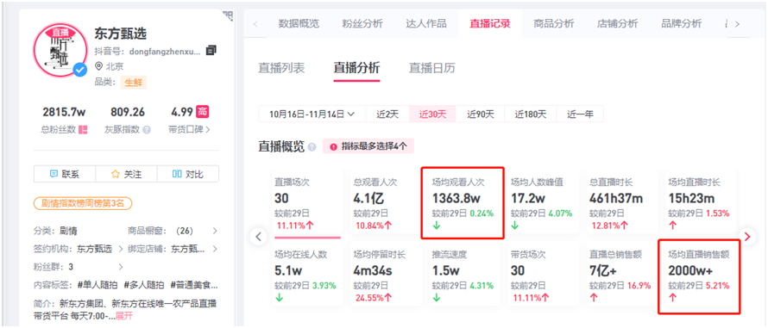The height and width of the screenshot is (328, 768).
Task: Click the info icon beside 直播概览
Action: pyautogui.click(x=312, y=146)
